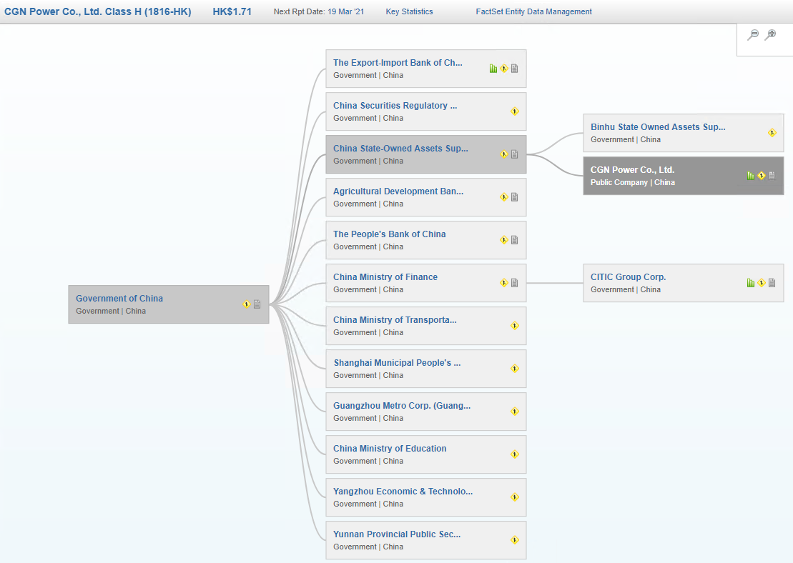Click 'Government | China' under CITIC Group Corp.
Screen dimensions: 793x563
(x=626, y=289)
